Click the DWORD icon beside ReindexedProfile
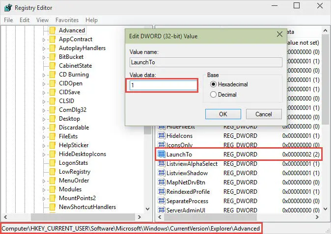 coord(162,191)
